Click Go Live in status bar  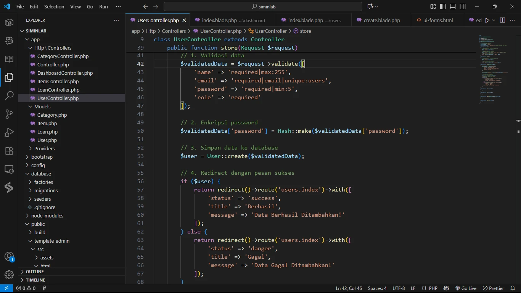click(x=466, y=288)
